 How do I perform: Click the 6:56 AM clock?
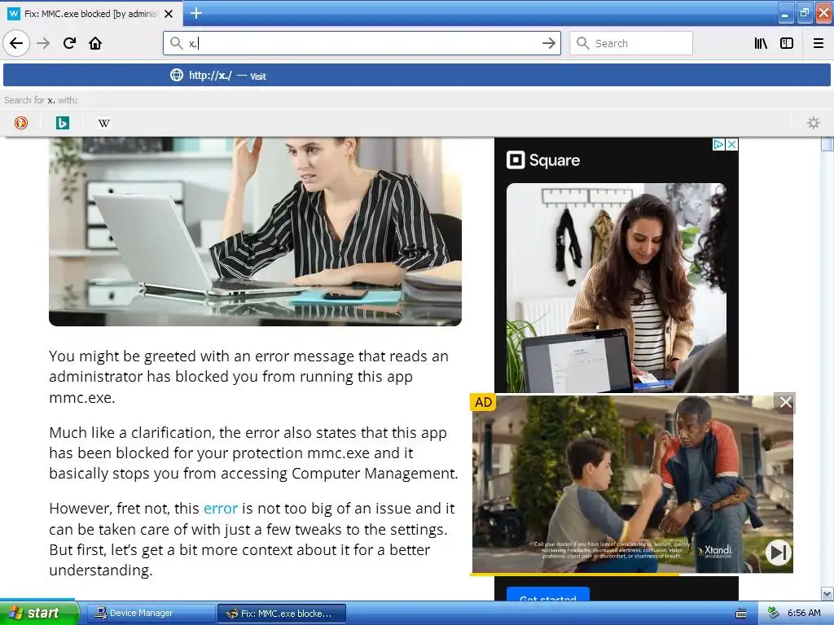click(804, 613)
